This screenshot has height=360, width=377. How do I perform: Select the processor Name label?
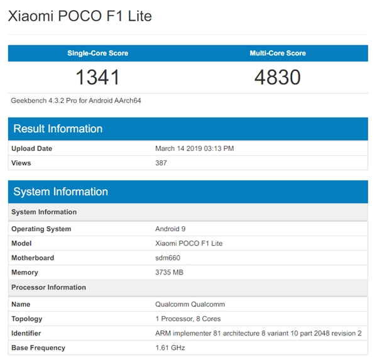click(21, 304)
